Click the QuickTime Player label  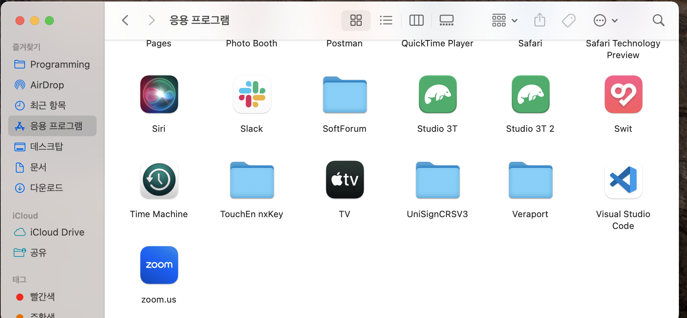437,43
